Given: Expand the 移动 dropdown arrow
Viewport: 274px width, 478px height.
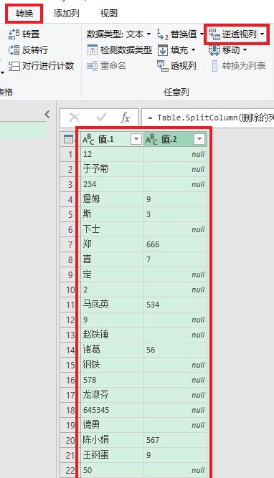Looking at the screenshot, I should click(x=245, y=50).
